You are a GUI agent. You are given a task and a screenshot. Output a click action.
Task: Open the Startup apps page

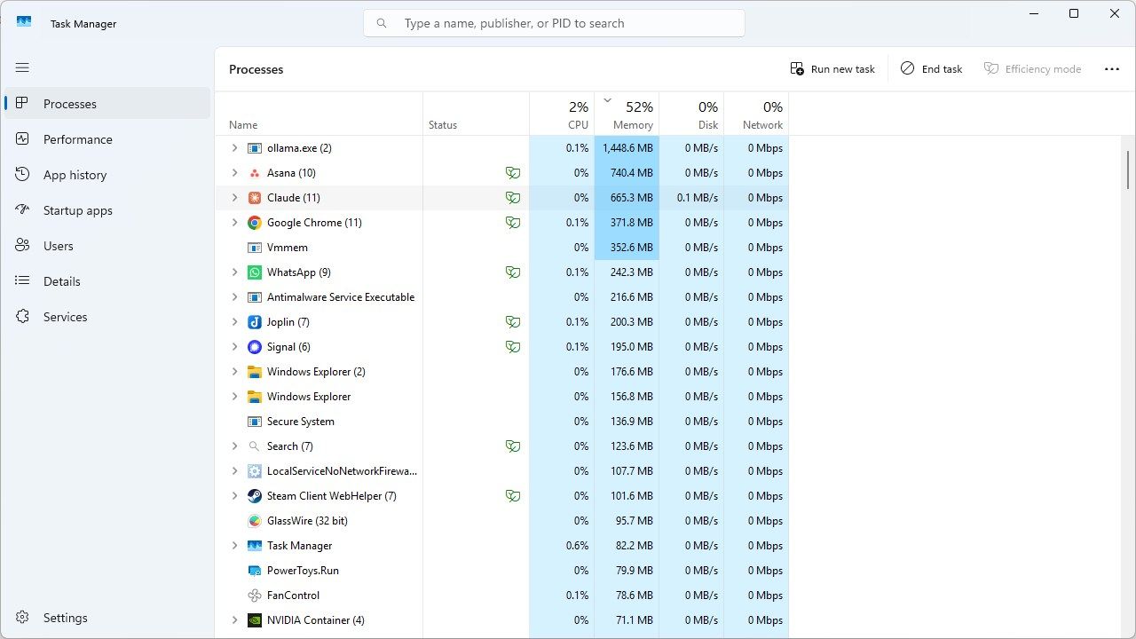(107, 210)
